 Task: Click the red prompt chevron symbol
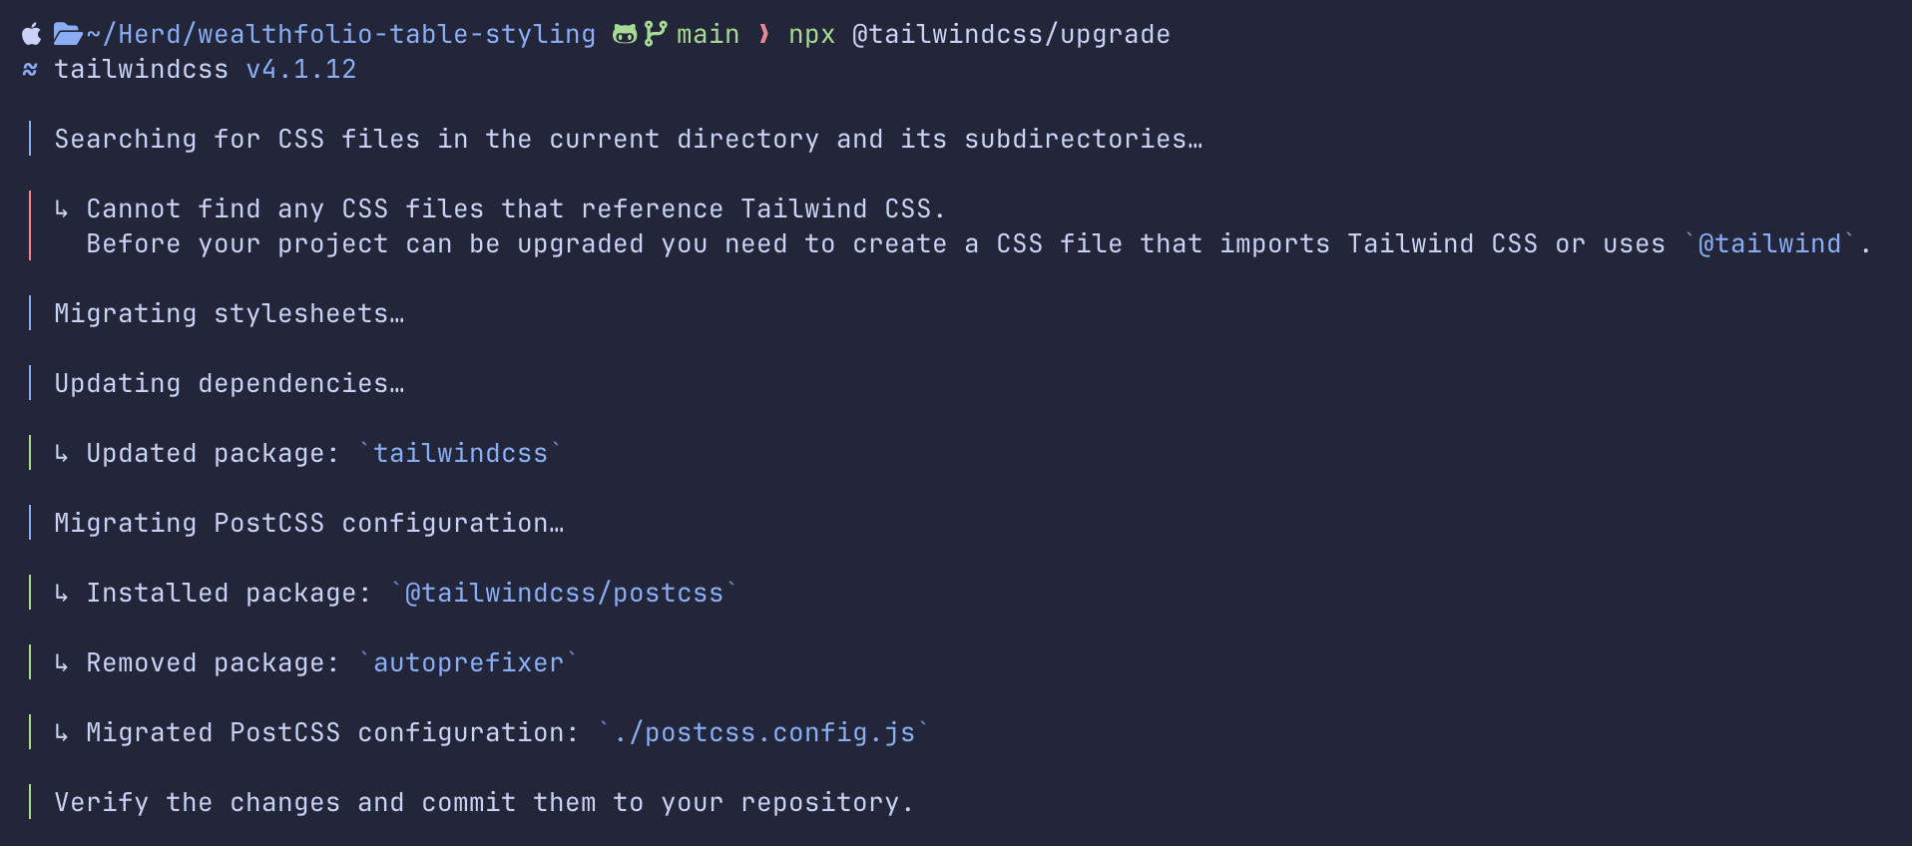(764, 35)
